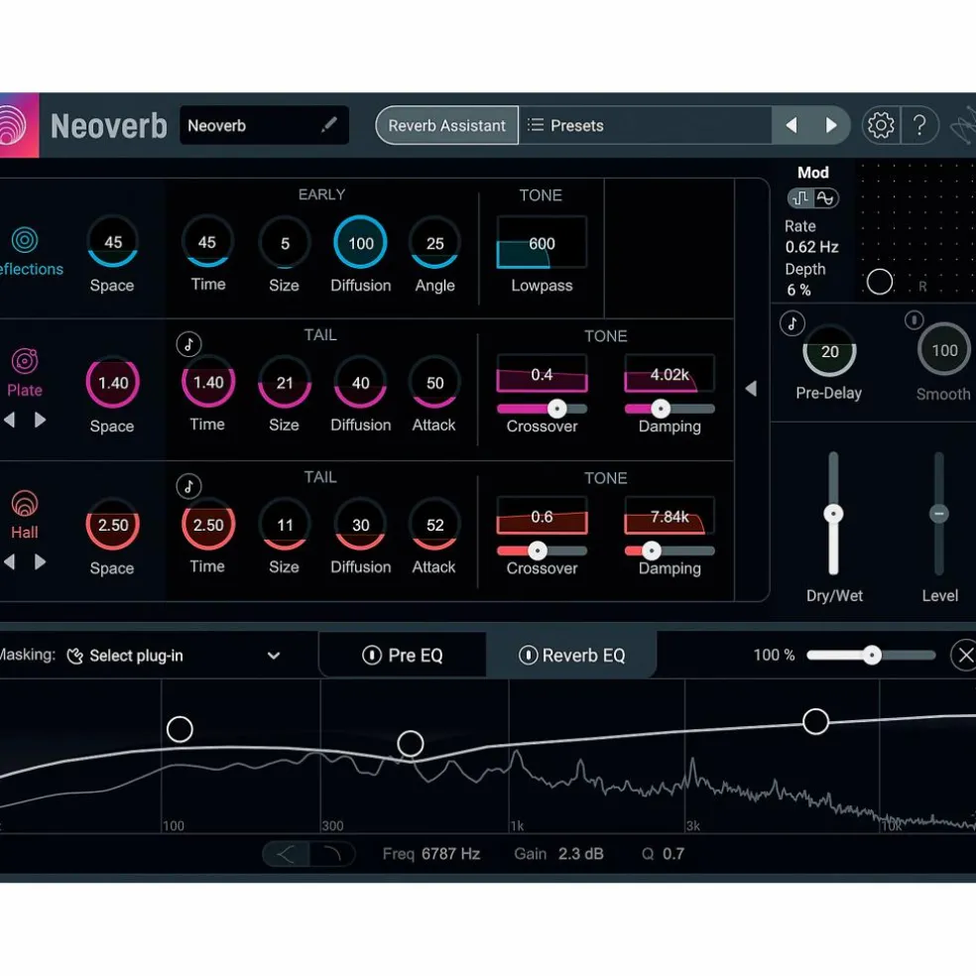Click the Dry/Wet fader handle

pos(833,514)
